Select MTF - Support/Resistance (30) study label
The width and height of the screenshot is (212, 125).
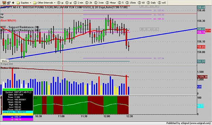click(20, 27)
